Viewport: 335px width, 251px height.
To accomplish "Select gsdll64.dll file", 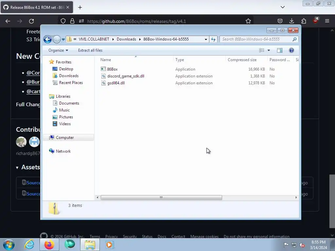I will [x=116, y=83].
